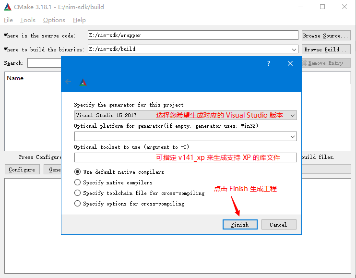Click the 'Optional toolset to use' label
Viewport: 356px width, 278px height.
coord(131,147)
